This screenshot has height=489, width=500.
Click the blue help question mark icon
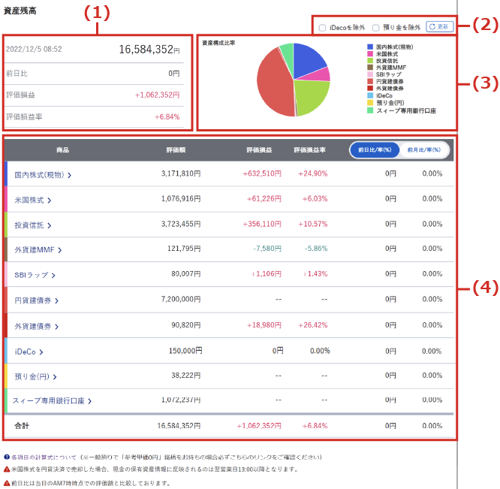click(x=7, y=457)
